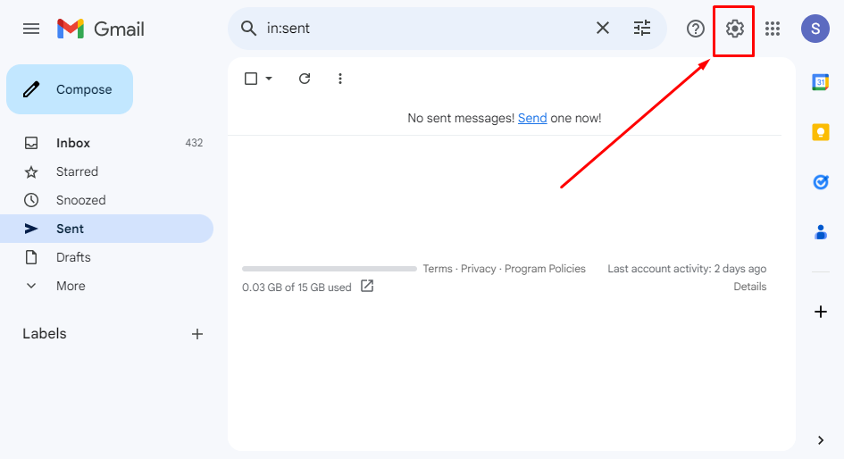Click the 432 unread count
This screenshot has height=459, width=844.
[194, 143]
